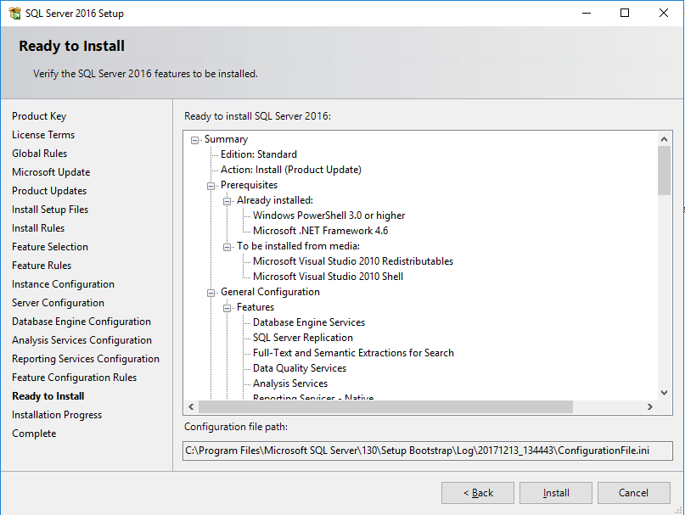Click the Install button
The width and height of the screenshot is (685, 515).
[x=556, y=493]
